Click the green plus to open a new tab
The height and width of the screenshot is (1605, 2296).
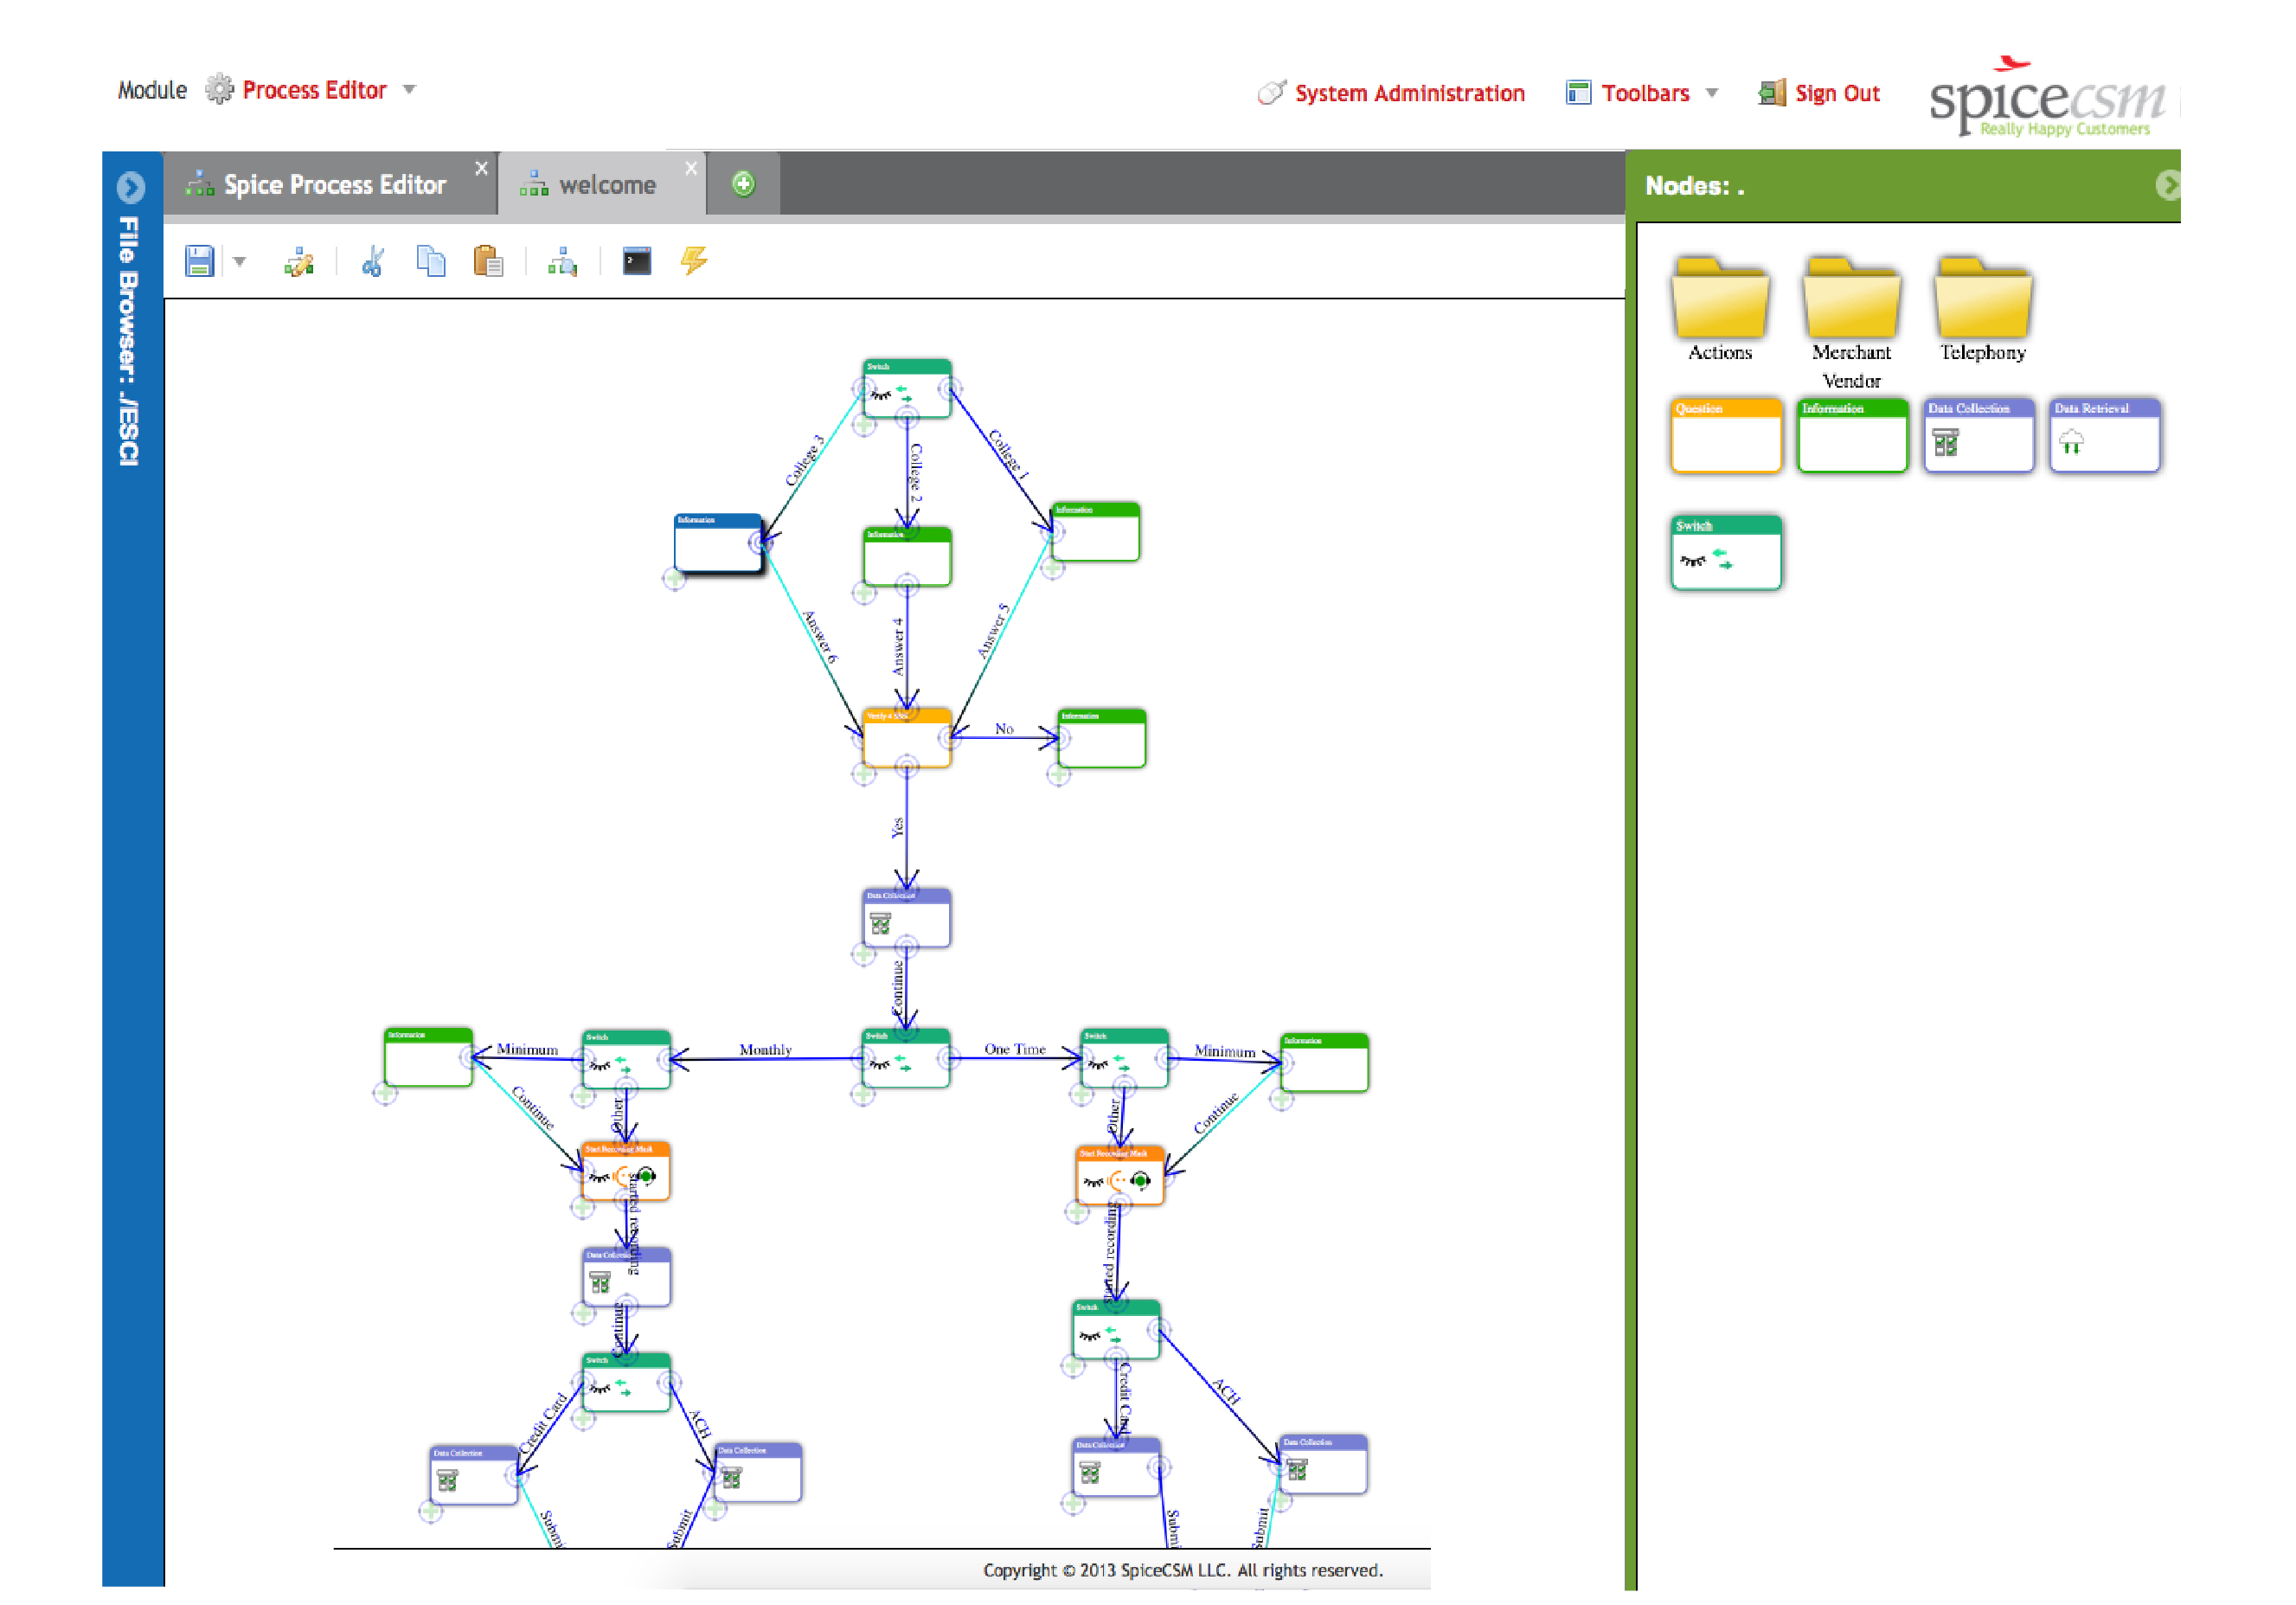click(x=743, y=182)
